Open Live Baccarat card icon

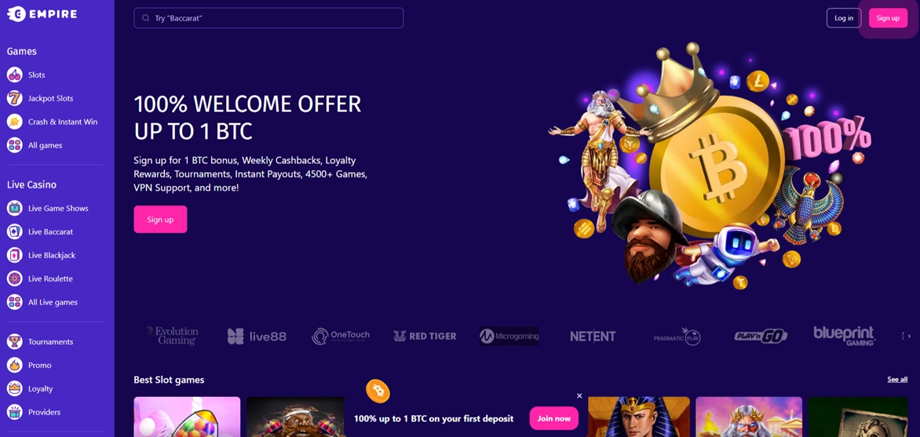(15, 231)
